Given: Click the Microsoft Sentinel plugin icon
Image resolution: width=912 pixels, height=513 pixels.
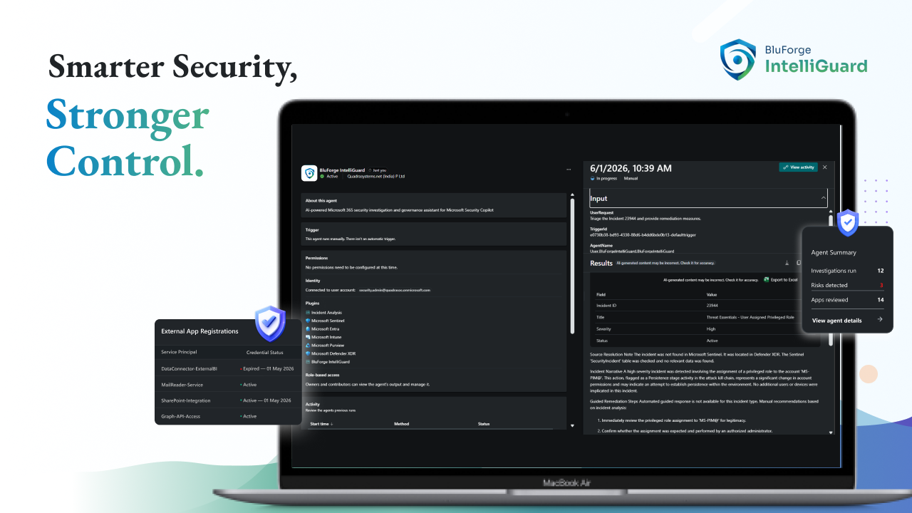Looking at the screenshot, I should (x=308, y=321).
